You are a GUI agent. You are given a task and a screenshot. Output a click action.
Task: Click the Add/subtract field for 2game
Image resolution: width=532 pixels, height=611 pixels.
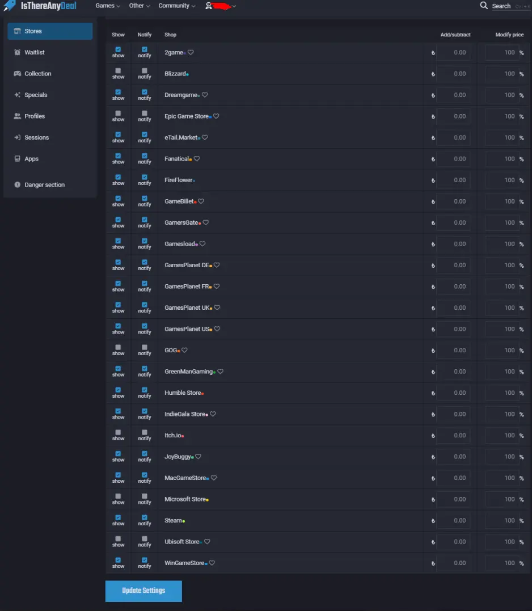[x=453, y=52]
